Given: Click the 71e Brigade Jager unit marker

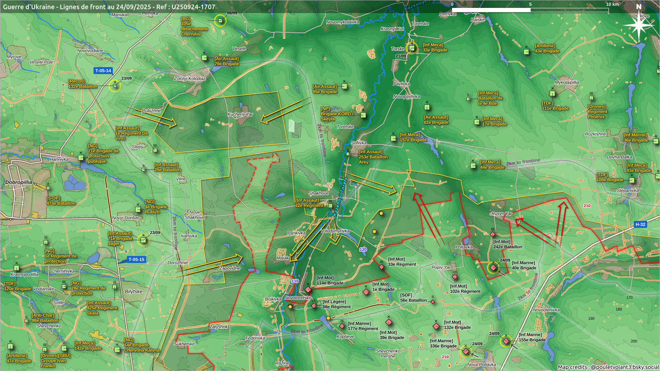Looking at the screenshot, I should (x=143, y=240).
